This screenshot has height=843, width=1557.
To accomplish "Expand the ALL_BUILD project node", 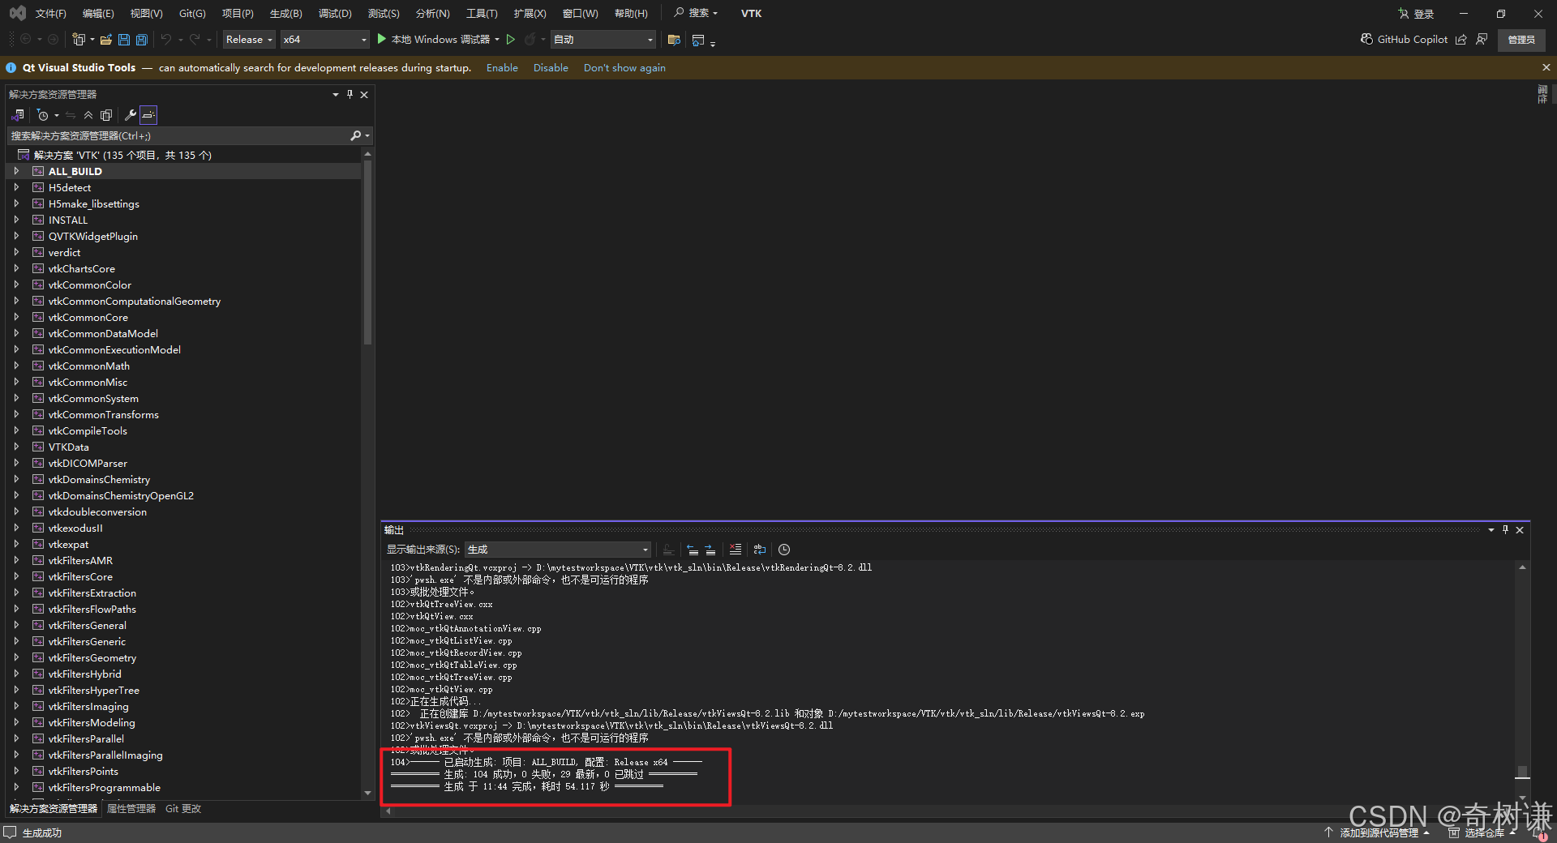I will coord(16,171).
